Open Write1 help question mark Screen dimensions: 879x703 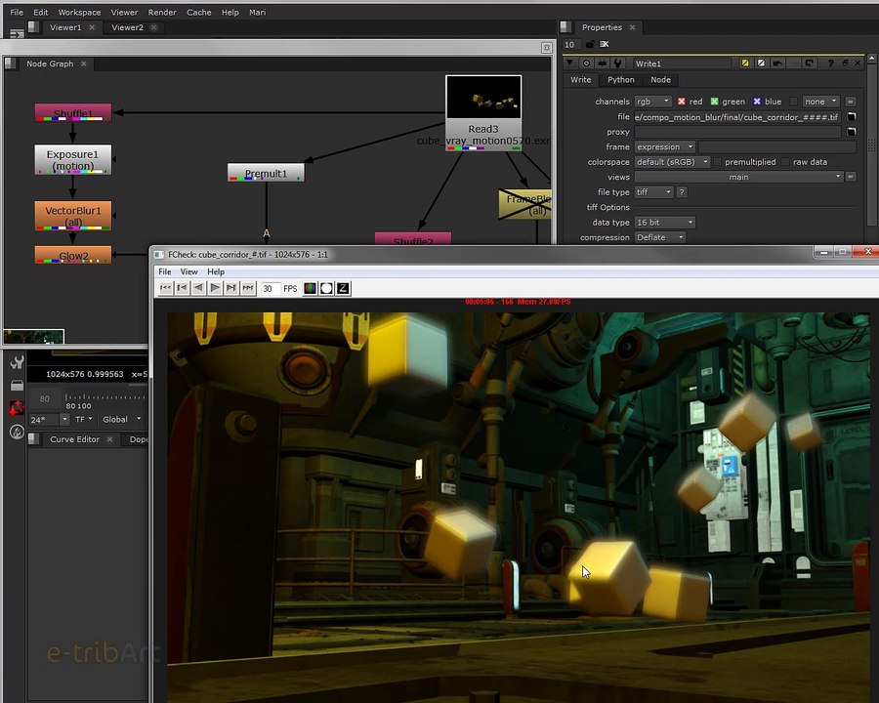point(831,63)
